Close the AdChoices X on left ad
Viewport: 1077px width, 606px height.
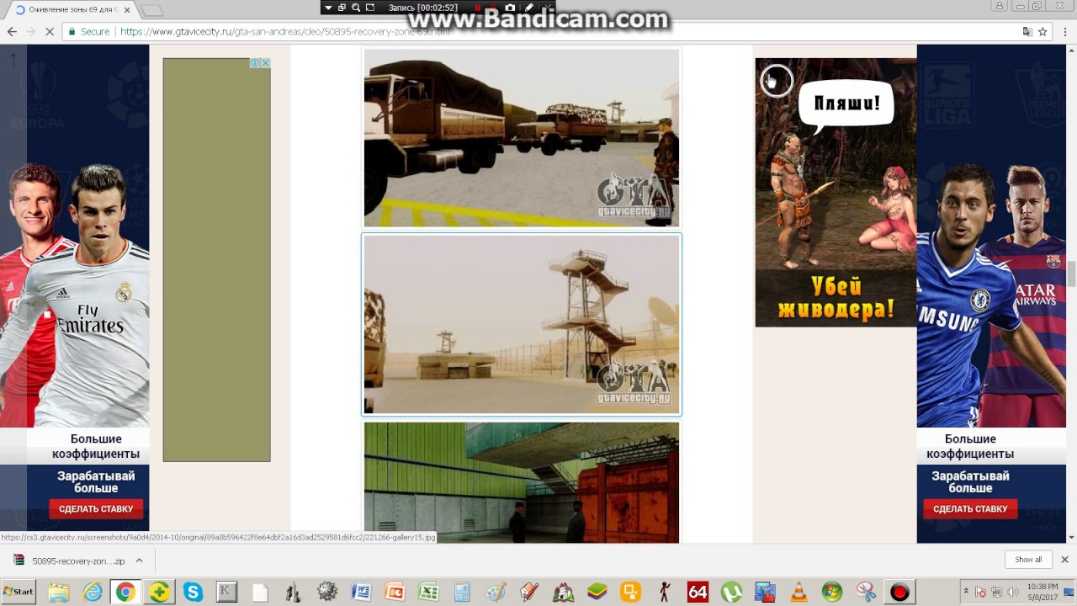click(265, 63)
